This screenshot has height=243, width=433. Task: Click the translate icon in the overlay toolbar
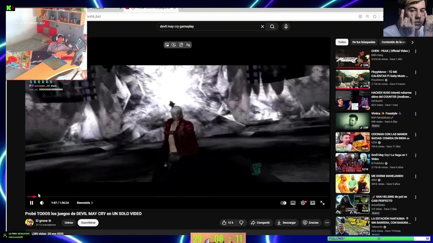tap(188, 45)
